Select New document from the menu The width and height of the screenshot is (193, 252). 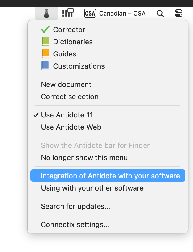[x=66, y=84]
